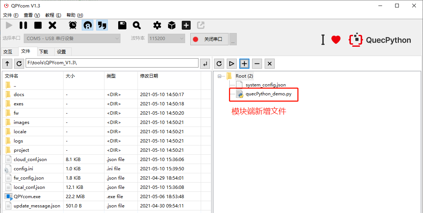Image resolution: width=423 pixels, height=213 pixels.
Task: Select the logs folder
Action: point(107,141)
